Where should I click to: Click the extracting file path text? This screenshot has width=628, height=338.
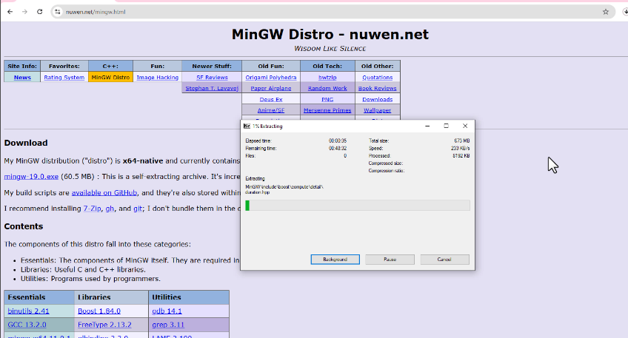[x=284, y=189]
